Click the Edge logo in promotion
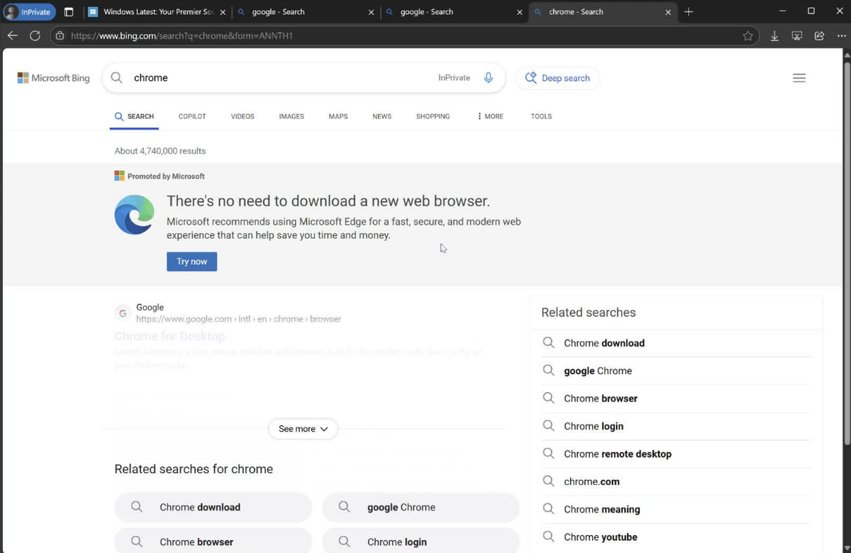851x553 pixels. click(135, 215)
